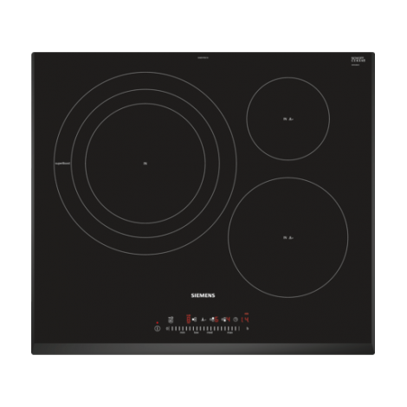This screenshot has width=407, height=407.
Task: Select the zone selector showing level 4
Action: point(226,320)
